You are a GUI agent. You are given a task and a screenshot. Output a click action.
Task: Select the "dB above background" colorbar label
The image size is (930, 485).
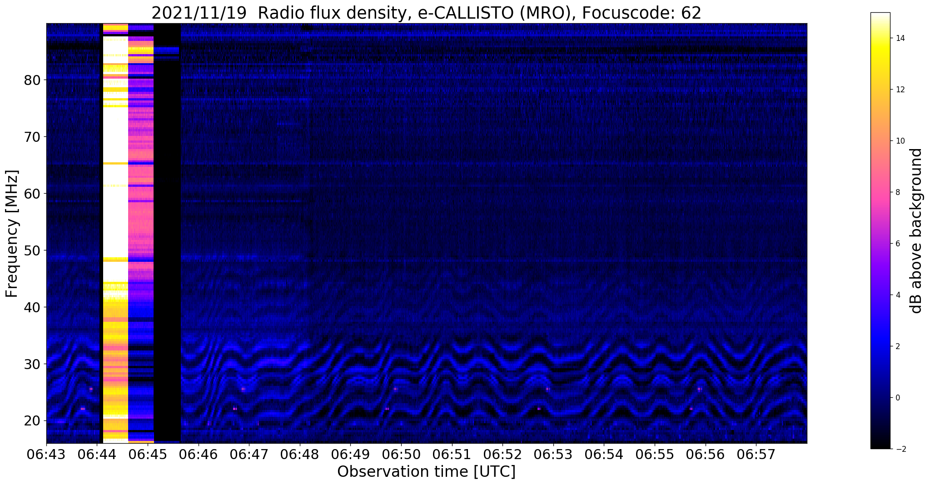(916, 231)
